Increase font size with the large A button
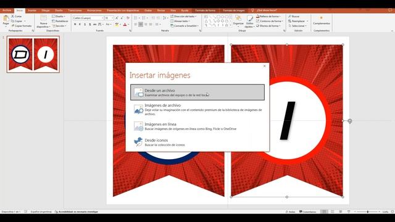 [x=117, y=18]
